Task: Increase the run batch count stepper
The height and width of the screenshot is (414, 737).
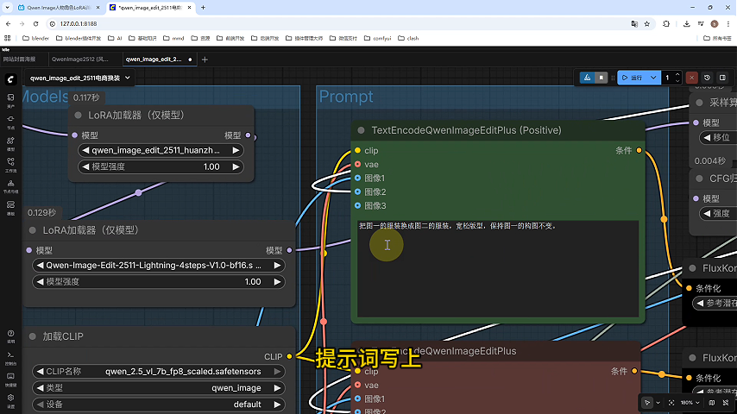Action: [677, 74]
